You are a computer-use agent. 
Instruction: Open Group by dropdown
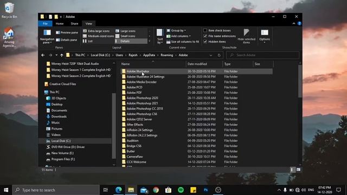click(176, 30)
